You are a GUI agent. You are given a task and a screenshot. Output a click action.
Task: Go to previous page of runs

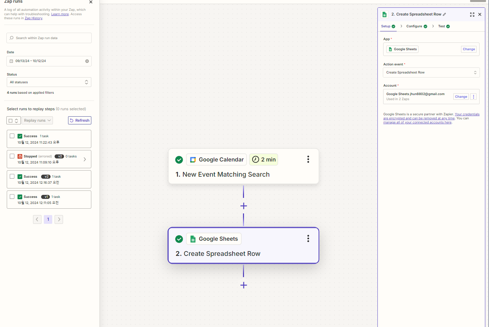pyautogui.click(x=37, y=219)
